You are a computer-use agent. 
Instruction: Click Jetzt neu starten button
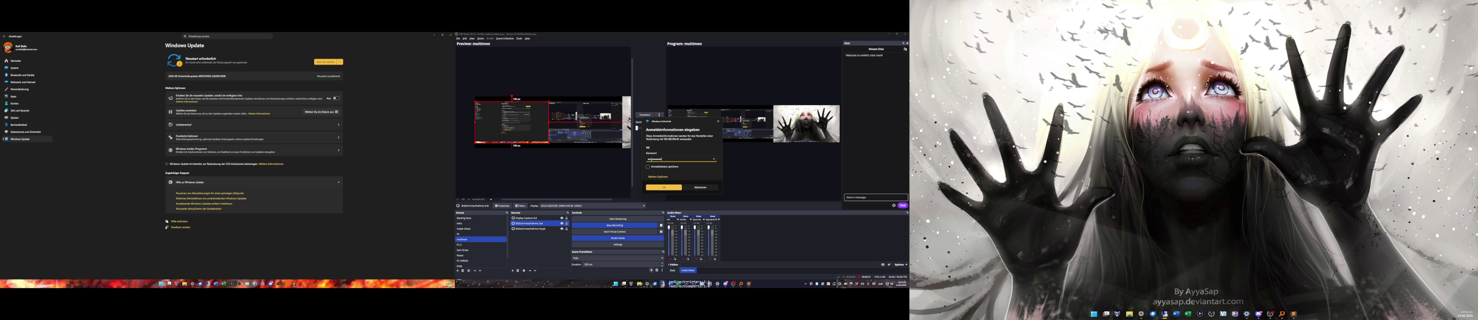pyautogui.click(x=325, y=62)
